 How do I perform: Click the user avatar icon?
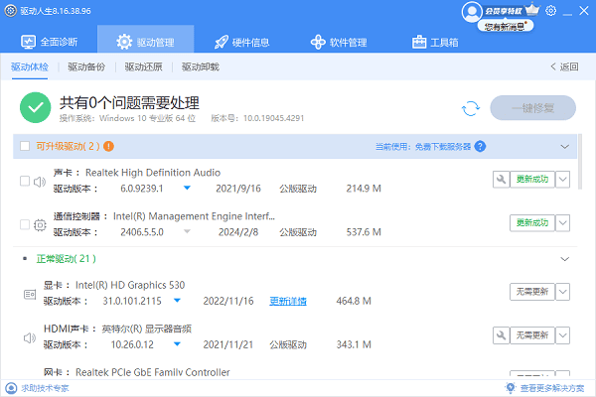(472, 11)
